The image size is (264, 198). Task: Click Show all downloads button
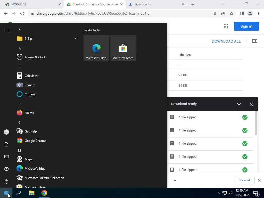pyautogui.click(x=244, y=180)
